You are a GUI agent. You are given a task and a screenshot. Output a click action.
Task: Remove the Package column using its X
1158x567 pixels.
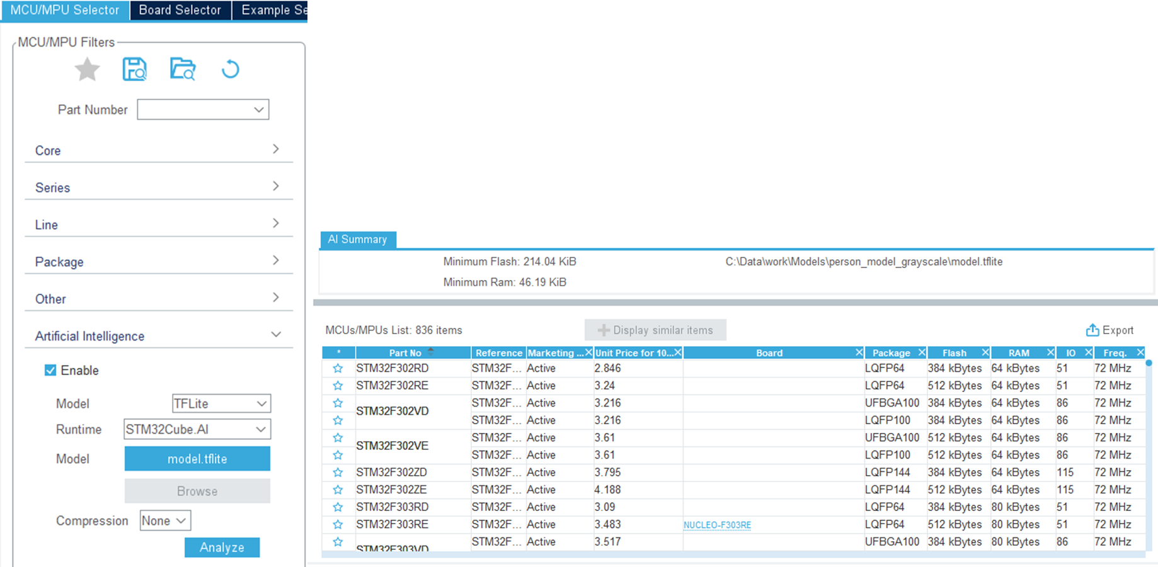click(x=922, y=352)
